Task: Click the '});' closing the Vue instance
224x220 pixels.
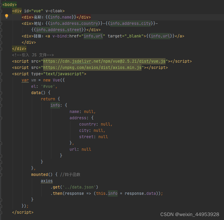Action: click(25, 206)
